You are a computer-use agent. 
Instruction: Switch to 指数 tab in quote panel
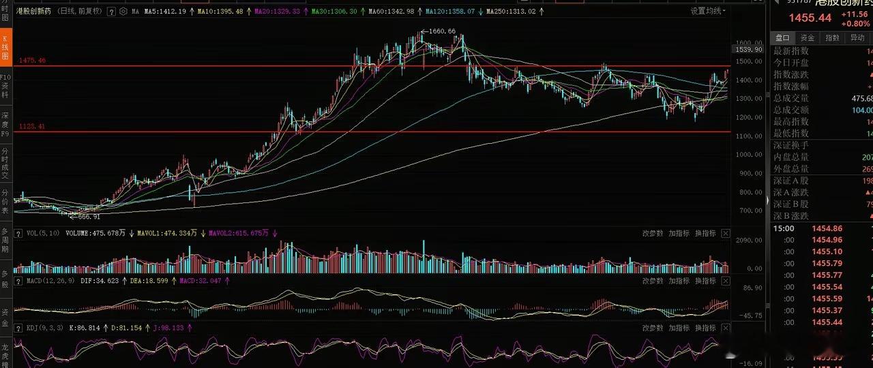point(832,38)
